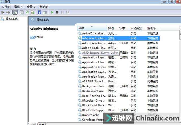181x125 pixels.
Task: Click 网络服务 login of ASP.NET State row
Action: click(153, 81)
